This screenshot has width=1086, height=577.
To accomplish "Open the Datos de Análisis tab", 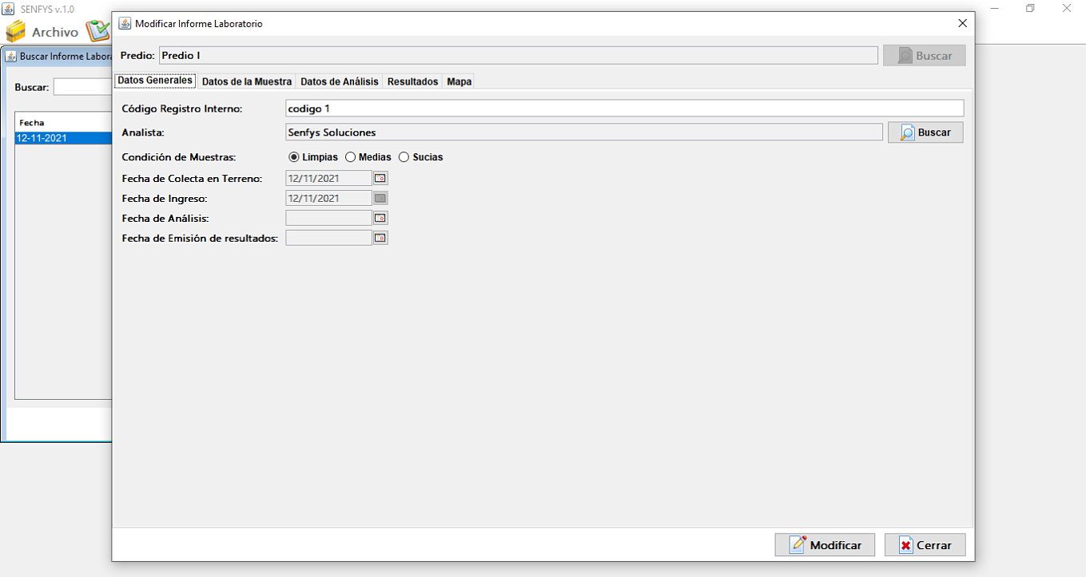I will point(339,81).
